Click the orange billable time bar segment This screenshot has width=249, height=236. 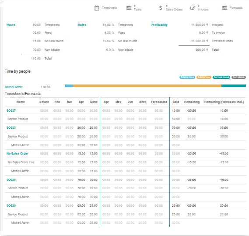point(147,86)
